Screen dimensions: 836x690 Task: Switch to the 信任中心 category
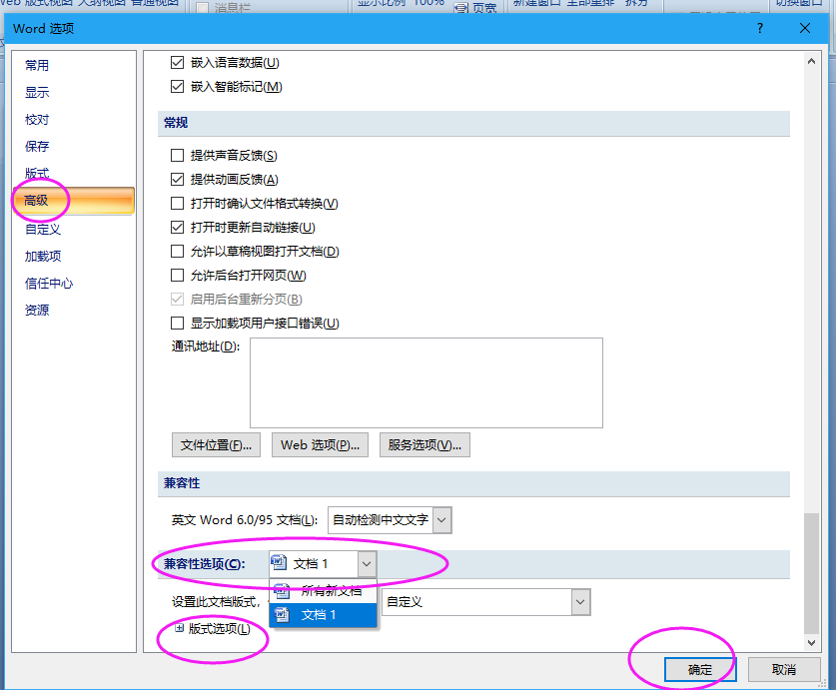(x=48, y=282)
